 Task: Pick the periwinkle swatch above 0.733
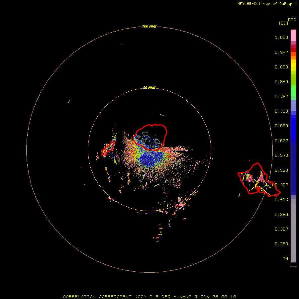[x=293, y=106]
